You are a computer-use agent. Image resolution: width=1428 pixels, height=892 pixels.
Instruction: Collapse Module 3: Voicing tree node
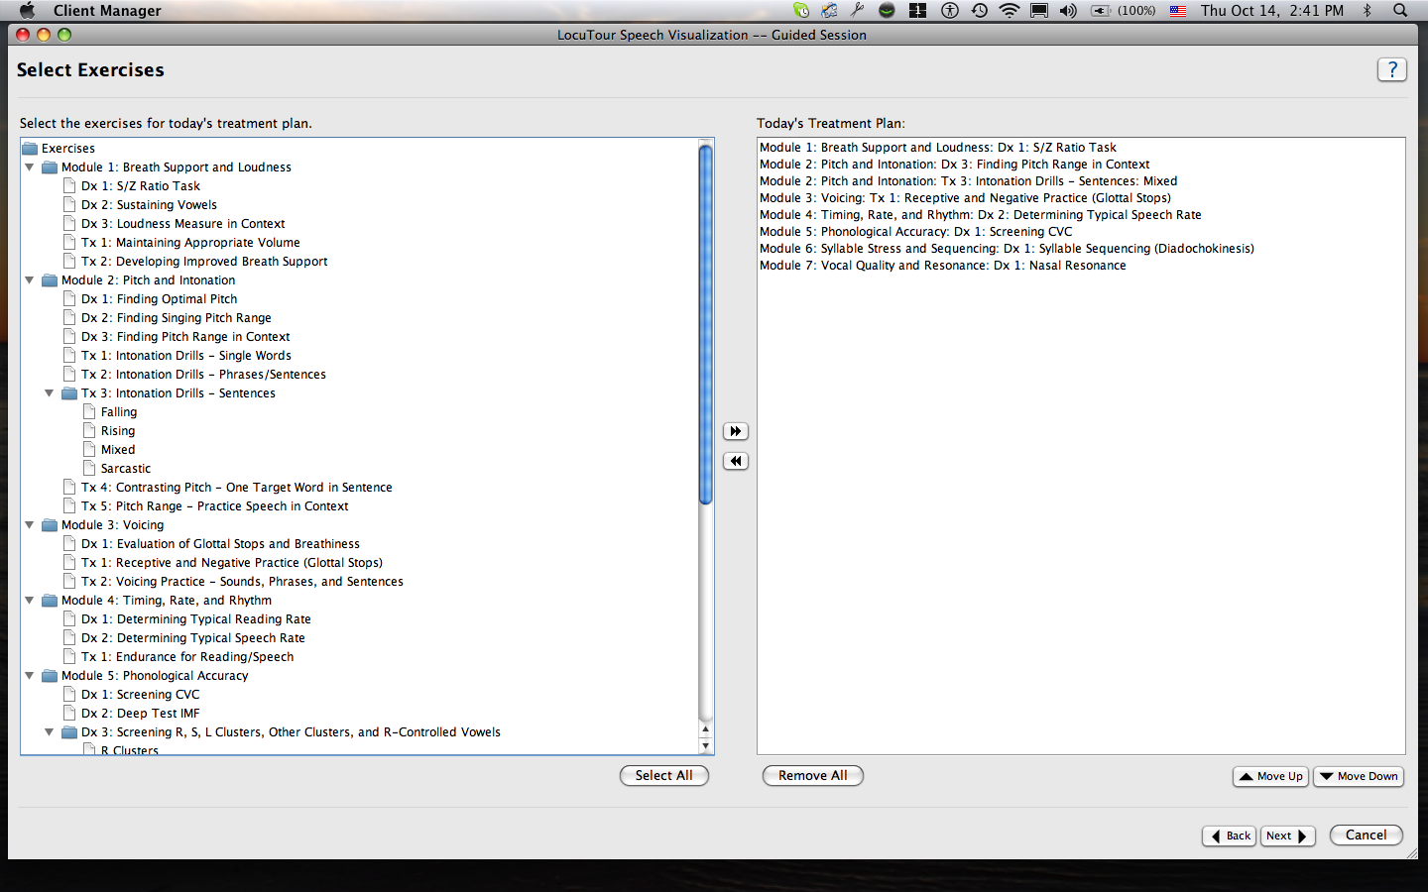[x=30, y=525]
